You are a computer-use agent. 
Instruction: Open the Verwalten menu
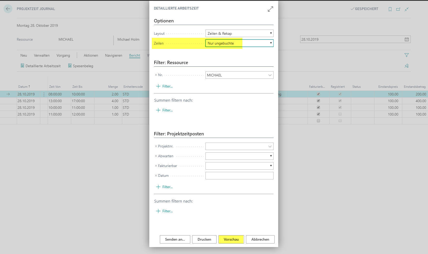point(42,55)
